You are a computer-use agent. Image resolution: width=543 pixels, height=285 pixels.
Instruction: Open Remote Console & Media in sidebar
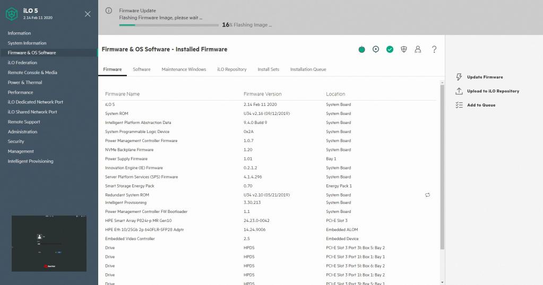click(x=32, y=73)
